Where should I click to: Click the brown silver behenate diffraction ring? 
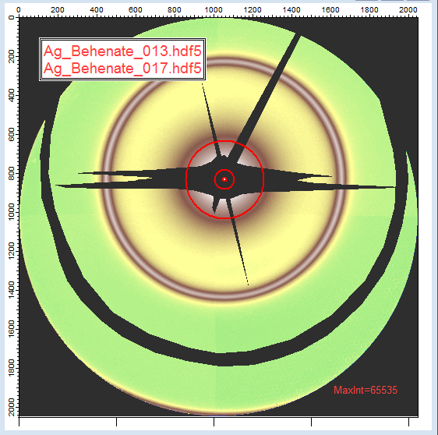[x=224, y=296]
